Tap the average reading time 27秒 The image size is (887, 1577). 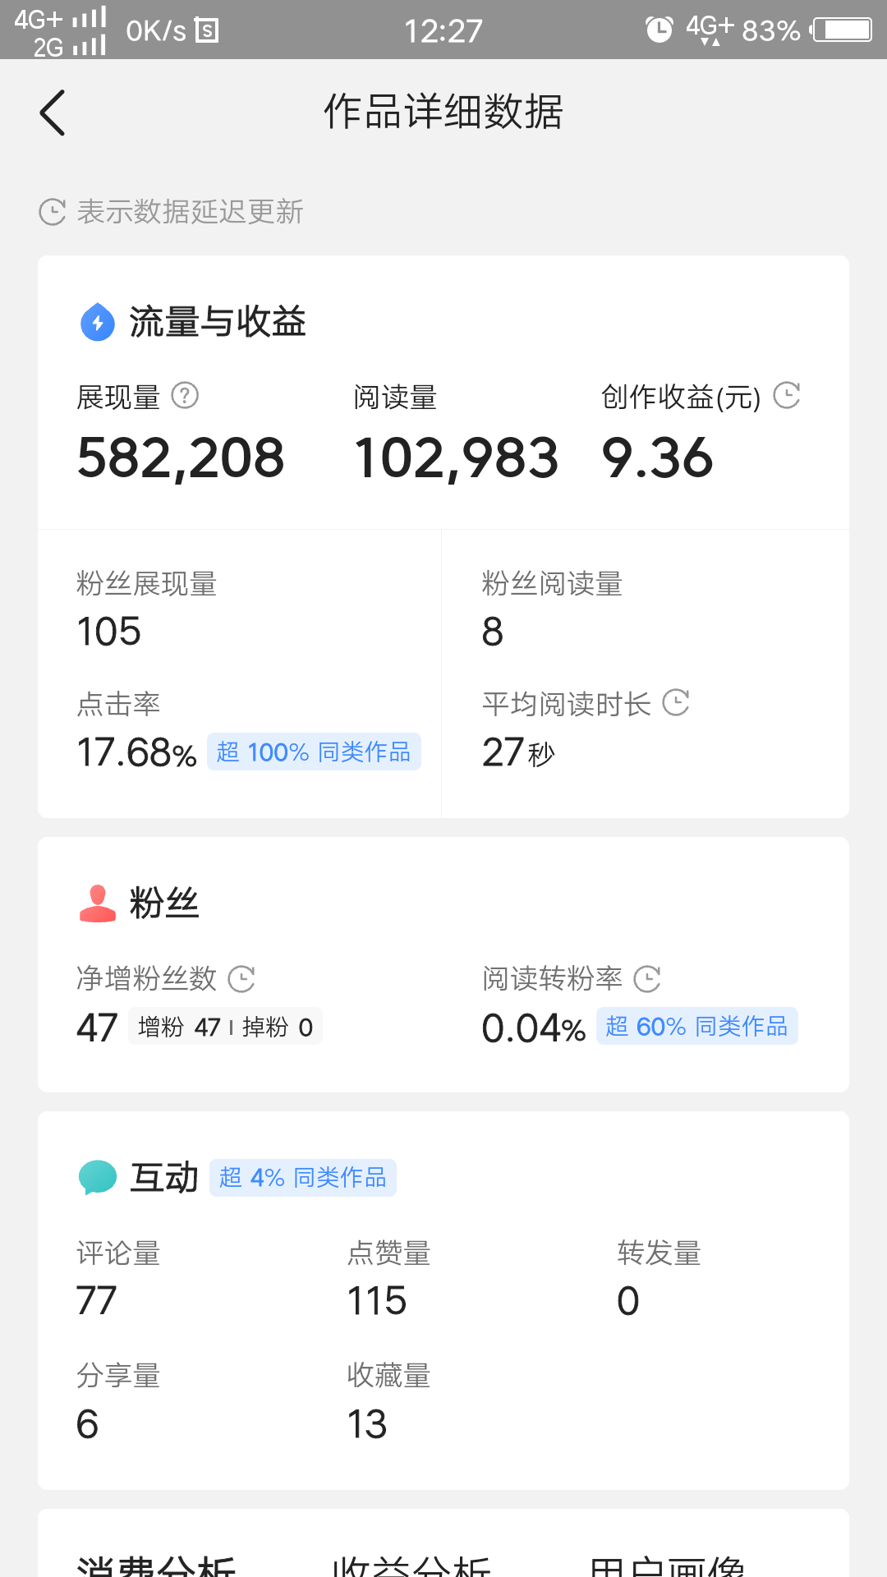point(519,752)
